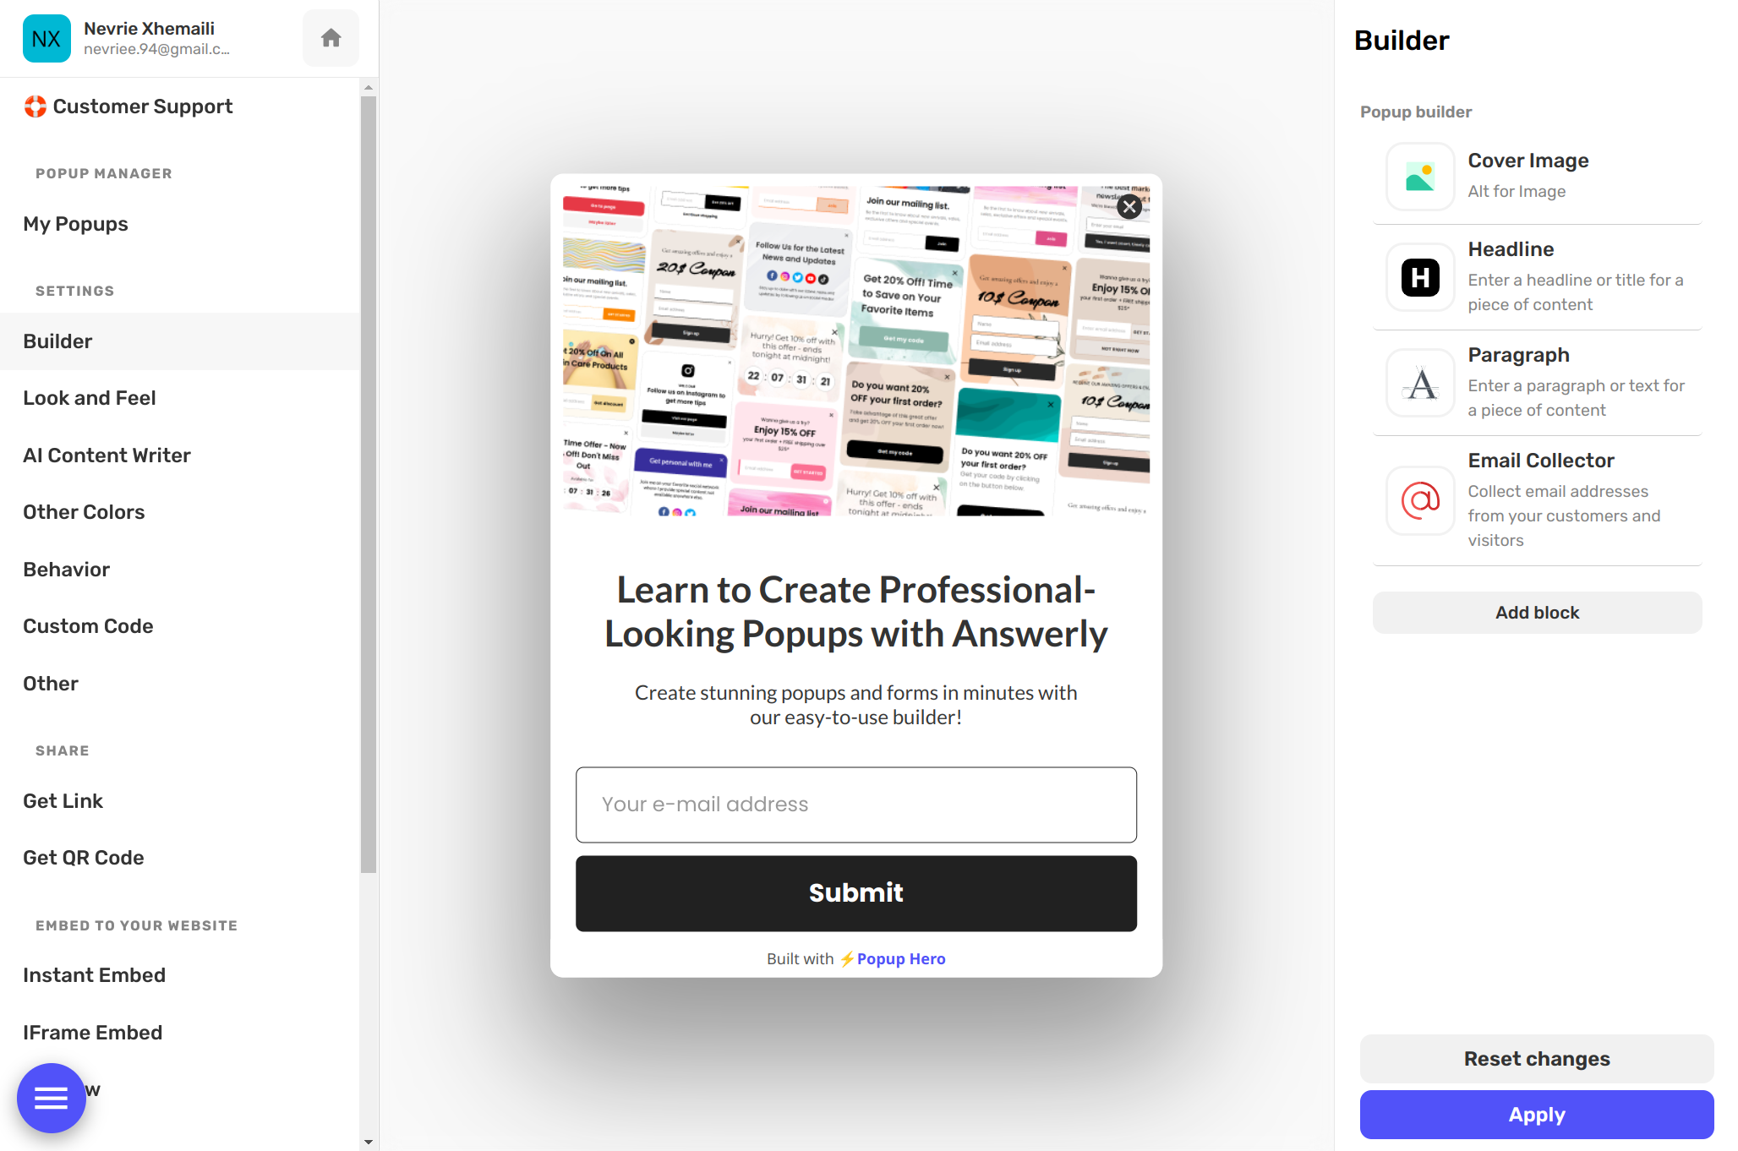This screenshot has width=1738, height=1151.
Task: Expand the Behavior settings section
Action: tap(65, 569)
